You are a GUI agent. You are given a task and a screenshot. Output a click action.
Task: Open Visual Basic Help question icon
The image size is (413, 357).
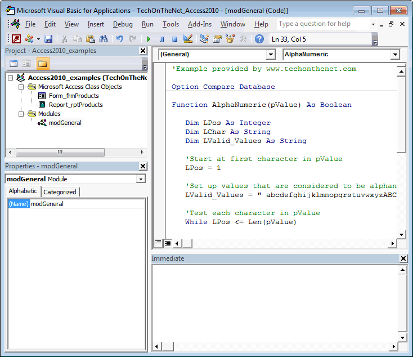(x=259, y=39)
